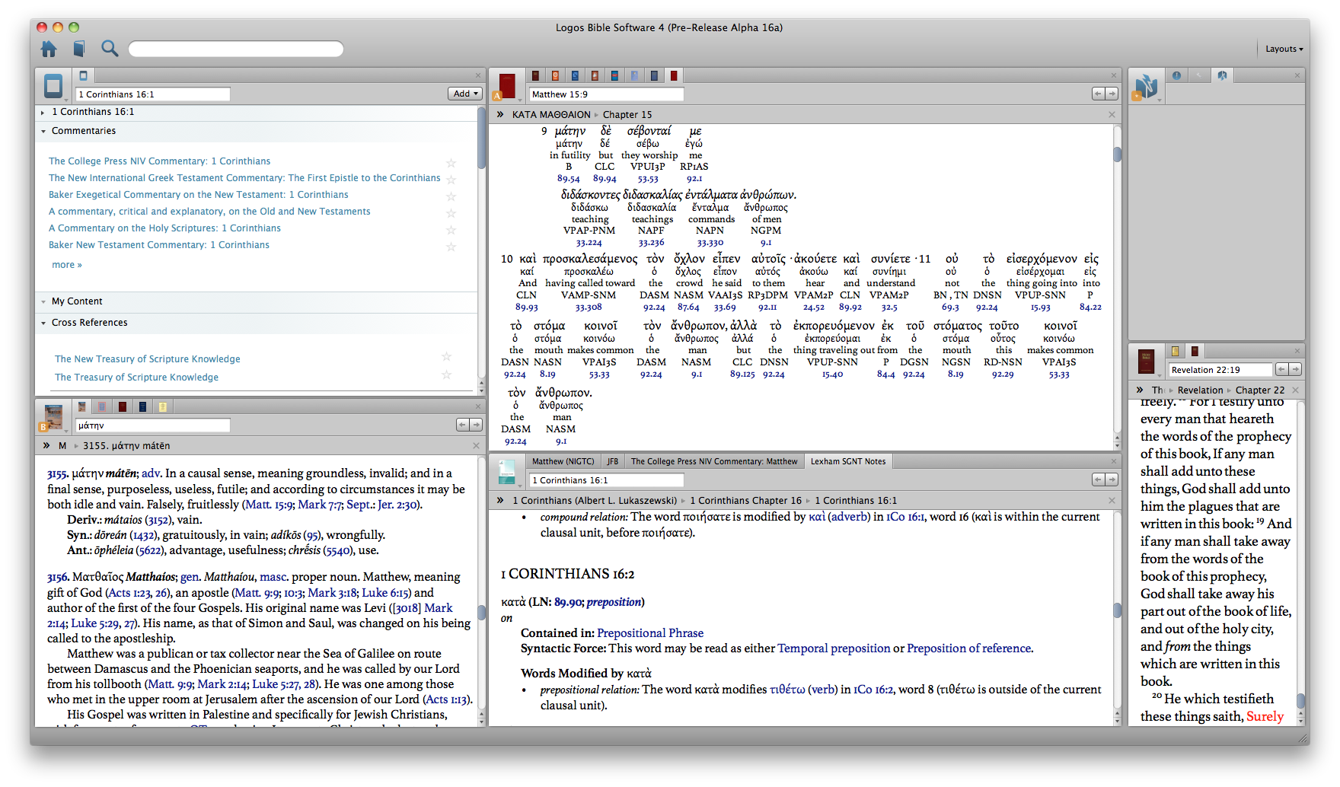Star Baker New Testament Commentary: 1 Corinthians
Screen dimensions: 1340x787
click(x=451, y=247)
